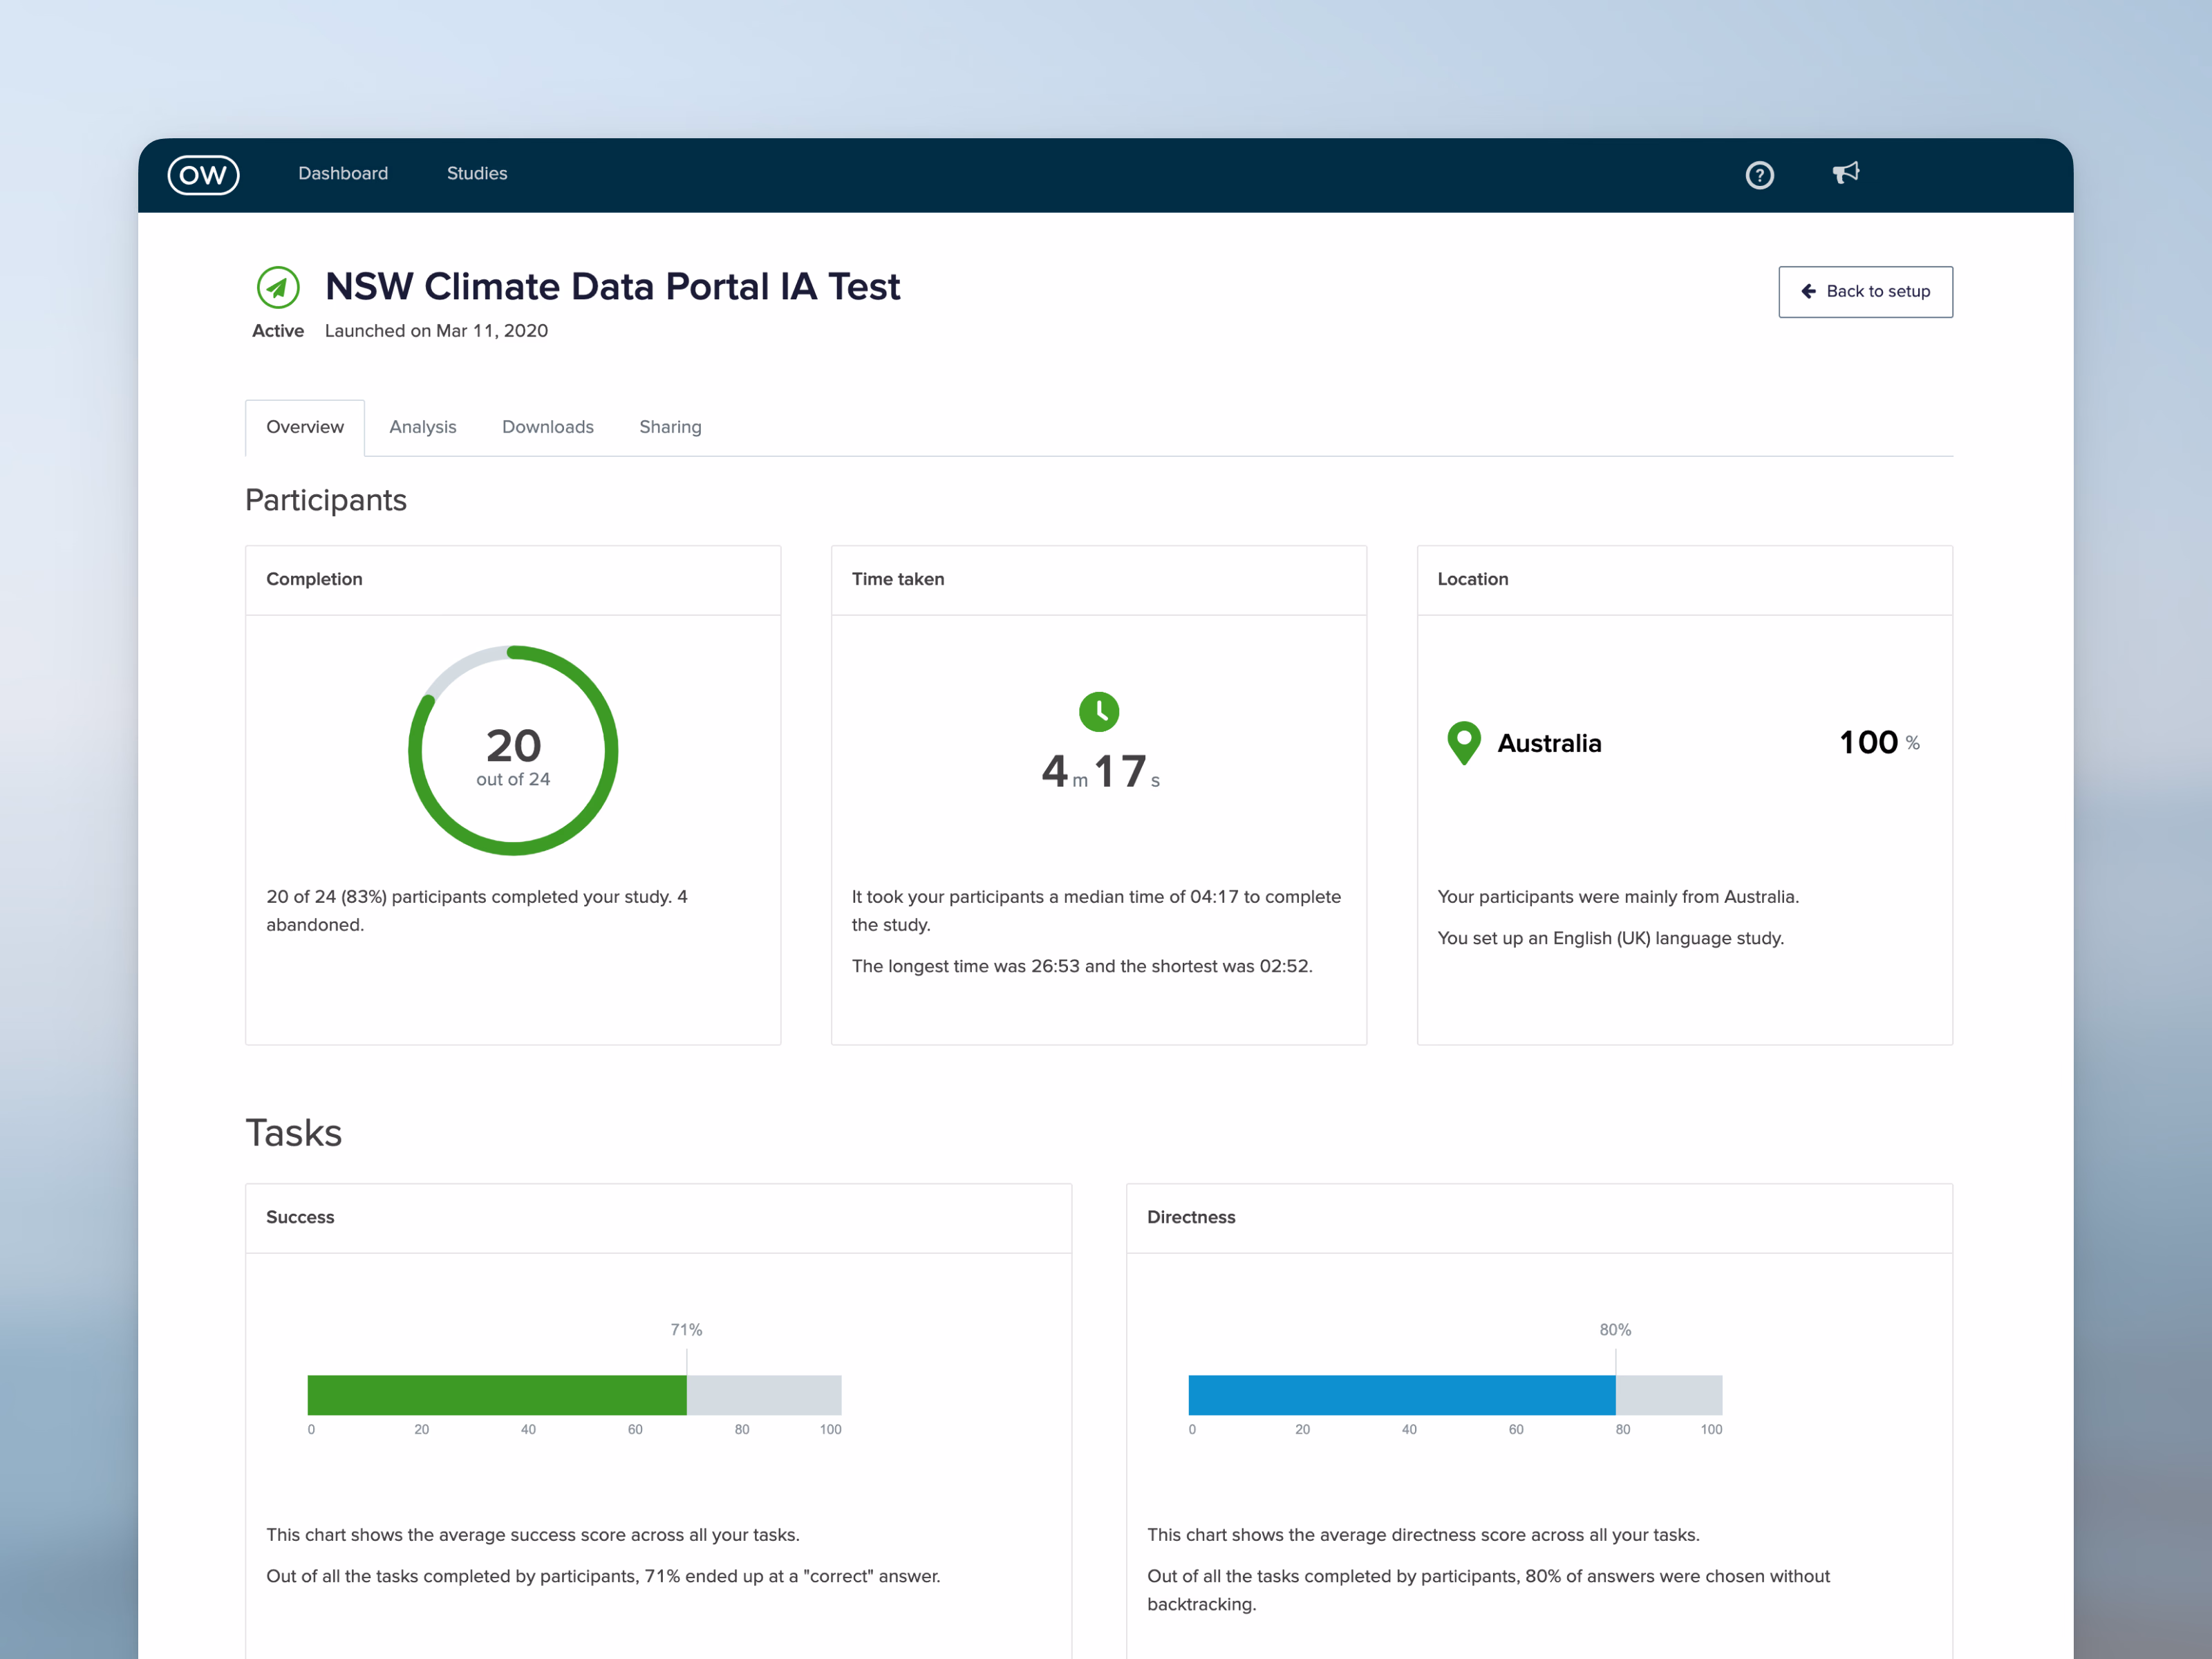Select the Overview tab

point(304,427)
